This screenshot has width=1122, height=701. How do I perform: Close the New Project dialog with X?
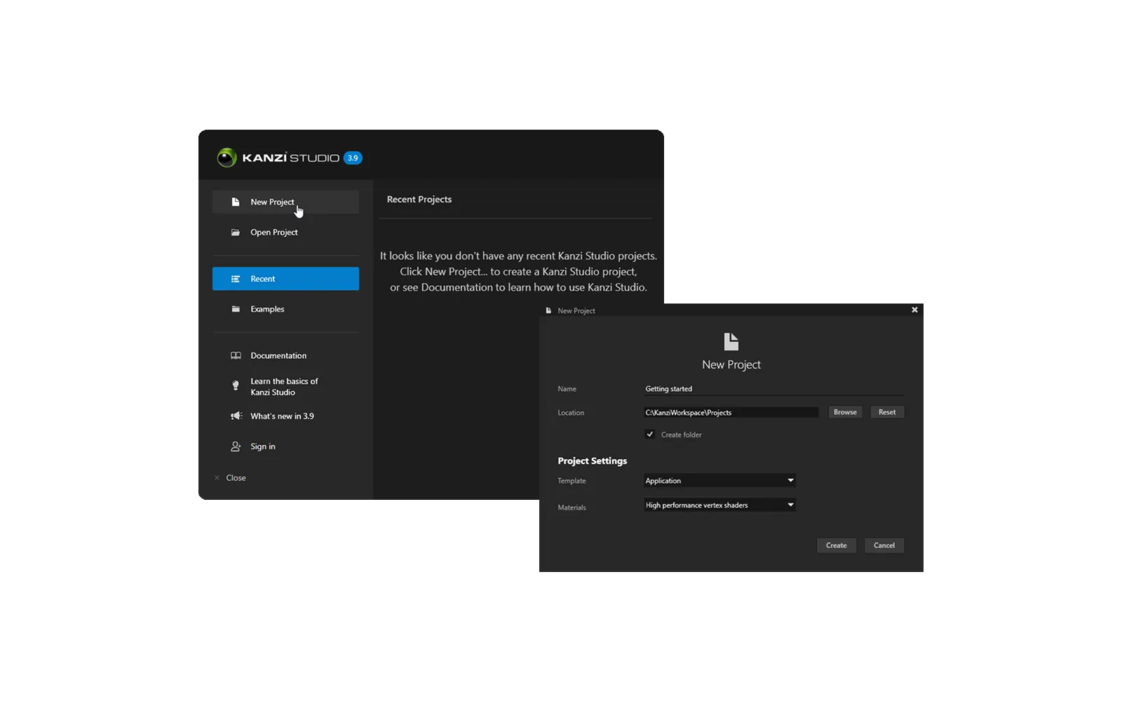pyautogui.click(x=914, y=310)
